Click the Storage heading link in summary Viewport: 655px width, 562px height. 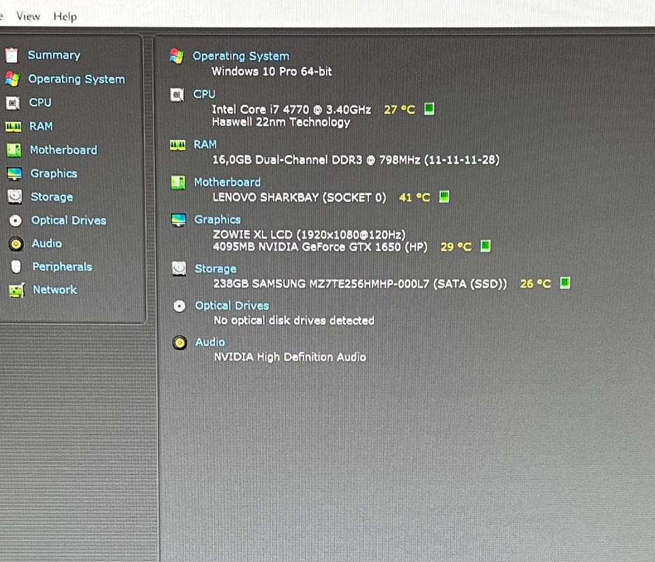[x=216, y=269]
